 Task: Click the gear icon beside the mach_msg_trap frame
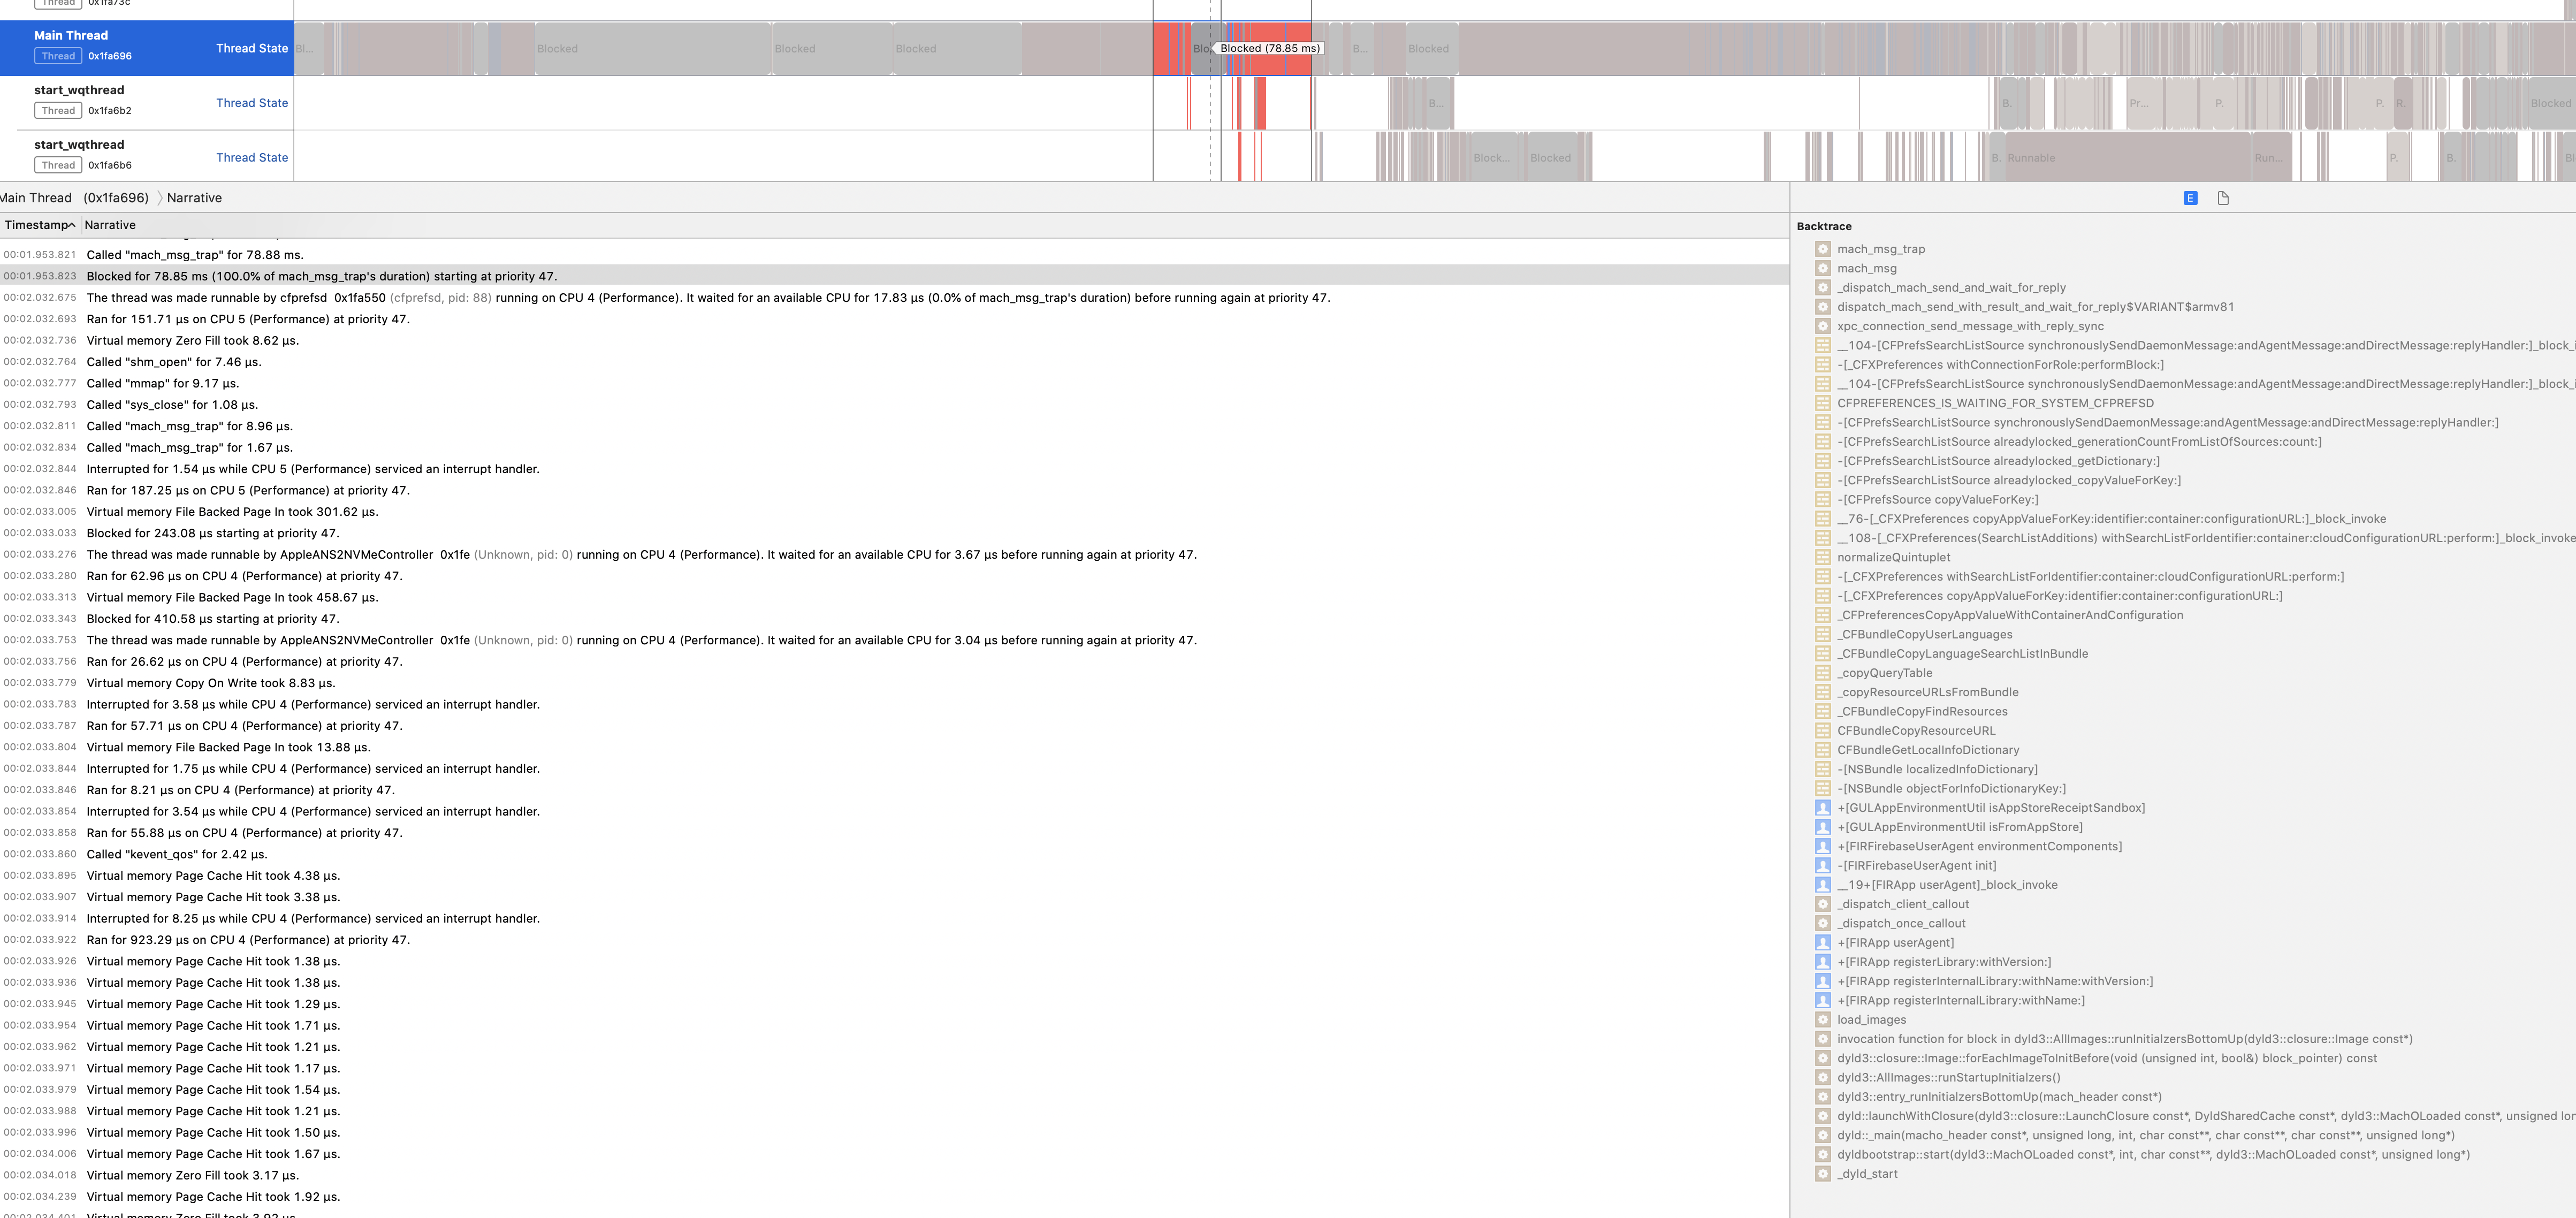1824,249
